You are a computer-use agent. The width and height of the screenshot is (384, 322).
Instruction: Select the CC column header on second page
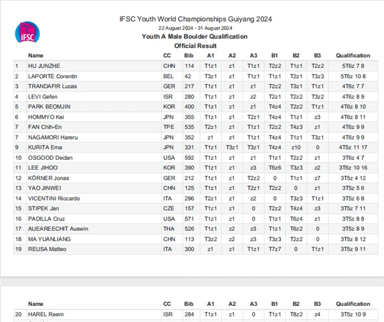(x=167, y=304)
